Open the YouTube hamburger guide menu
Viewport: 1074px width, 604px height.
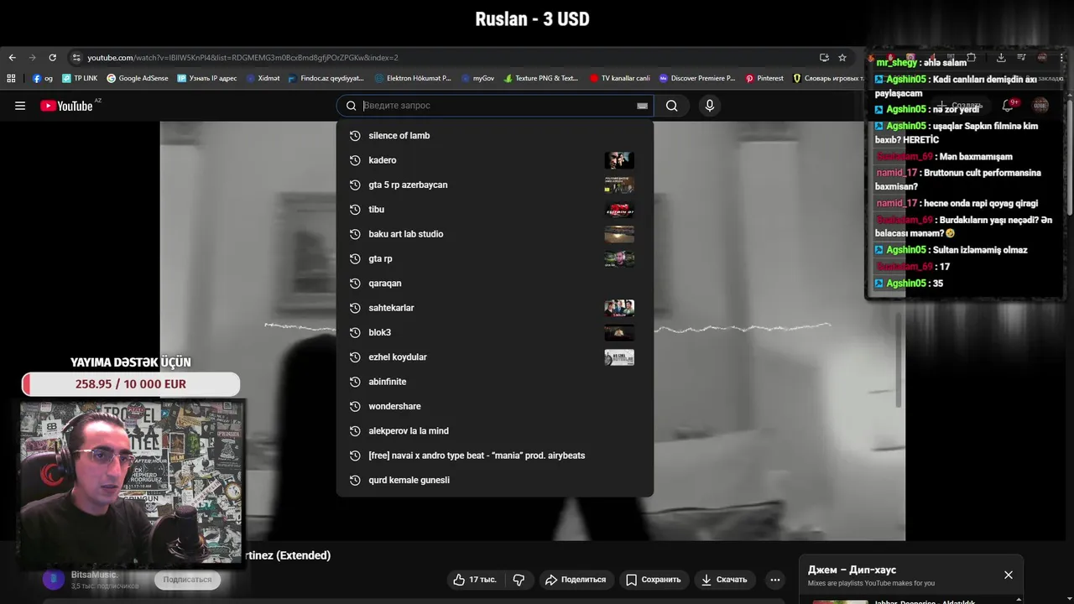(x=20, y=106)
